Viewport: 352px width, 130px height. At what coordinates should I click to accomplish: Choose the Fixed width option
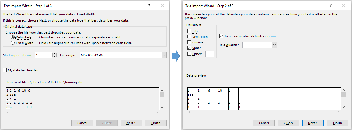tap(13, 43)
